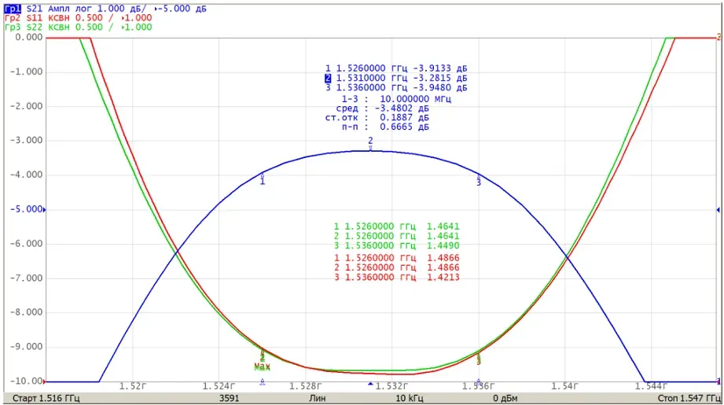Click the Старт 1.516 ГГц start frequency field

click(x=46, y=398)
